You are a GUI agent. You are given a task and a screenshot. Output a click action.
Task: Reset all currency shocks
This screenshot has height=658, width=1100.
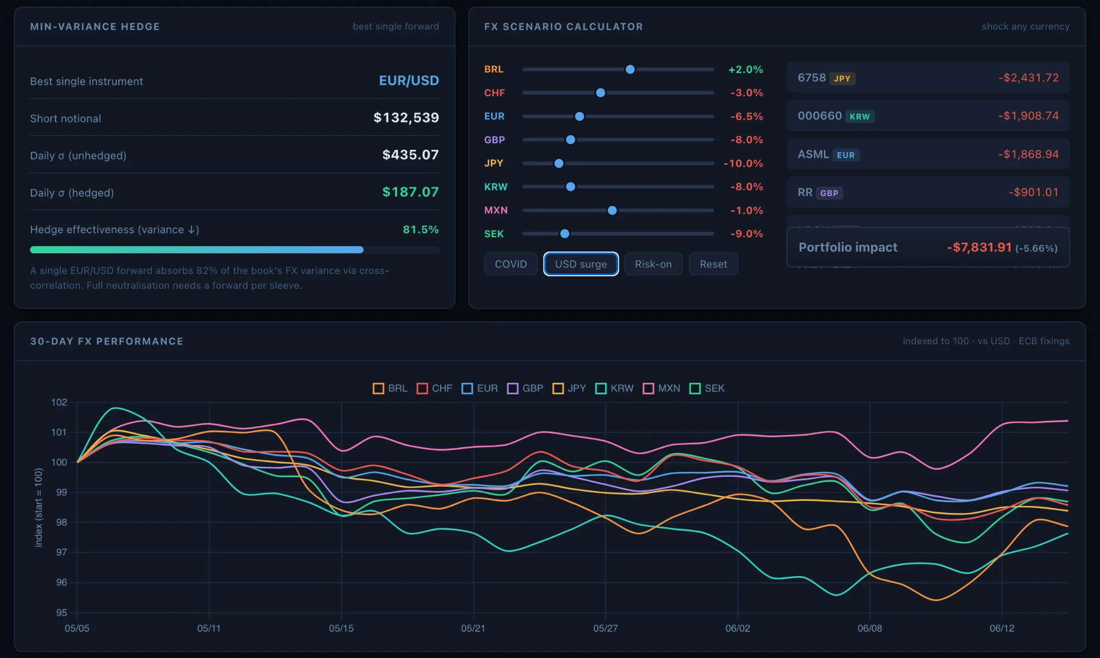[713, 264]
